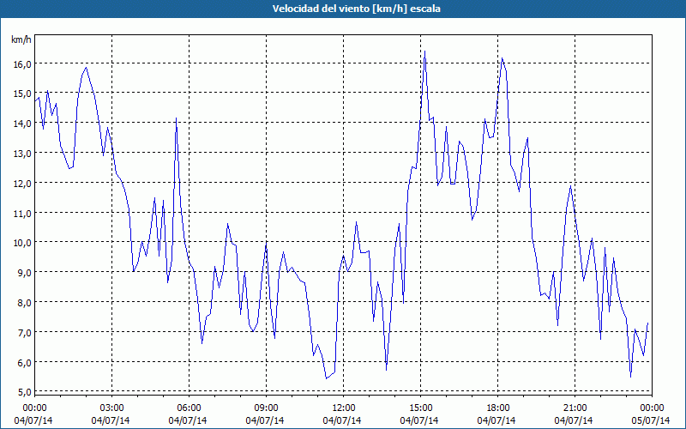Click the '9,0' y-axis value
Viewport: 686px width, 429px height.
click(x=25, y=273)
